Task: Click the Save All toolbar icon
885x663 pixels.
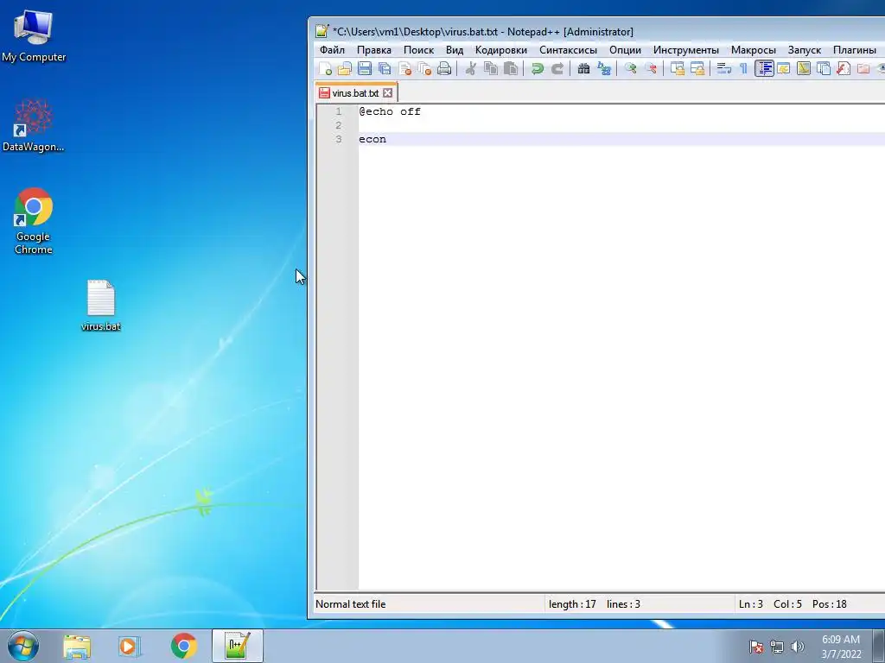Action: tap(385, 69)
